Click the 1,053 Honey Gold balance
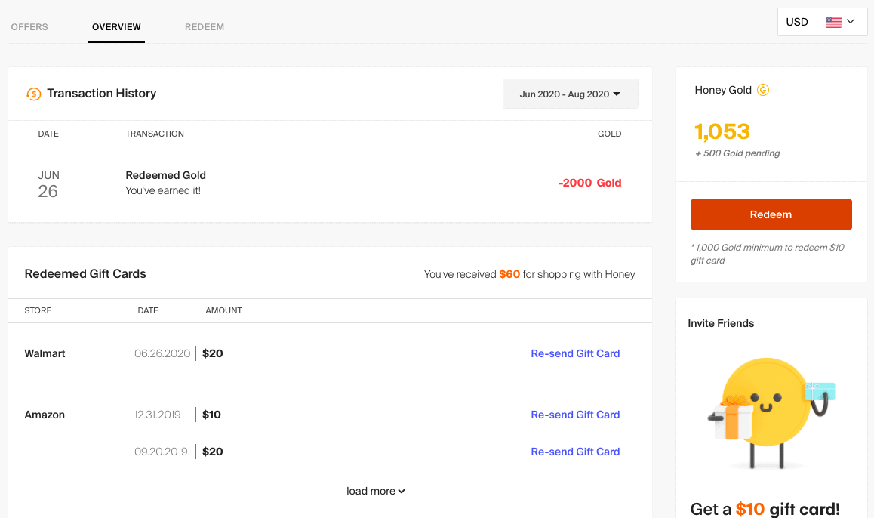Viewport: 874px width, 518px height. point(722,131)
